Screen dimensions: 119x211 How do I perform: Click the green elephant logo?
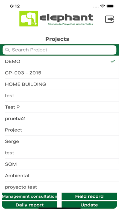pyautogui.click(x=29, y=18)
